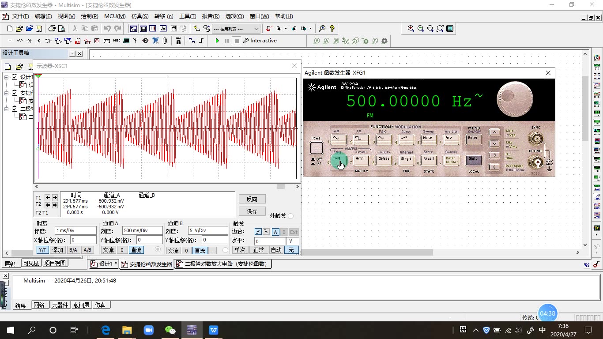
Task: Pause the running simulation
Action: coord(226,41)
